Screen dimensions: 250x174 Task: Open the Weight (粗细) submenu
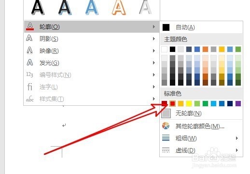201,138
